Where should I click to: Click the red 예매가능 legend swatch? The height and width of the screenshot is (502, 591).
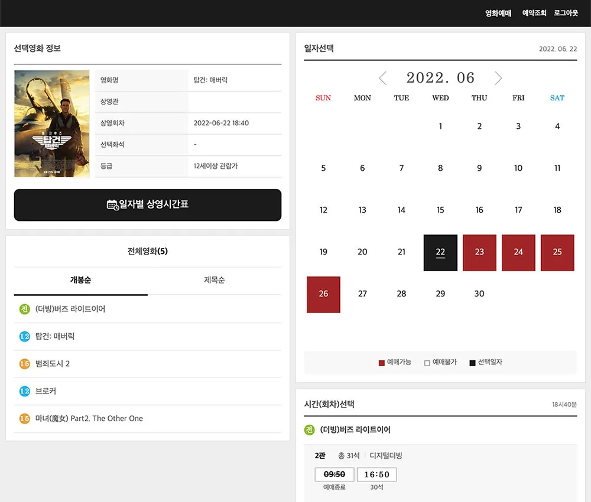tap(382, 363)
